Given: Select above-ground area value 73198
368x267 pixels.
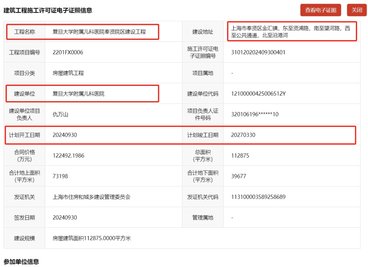Looking at the screenshot, I should click(x=60, y=176).
